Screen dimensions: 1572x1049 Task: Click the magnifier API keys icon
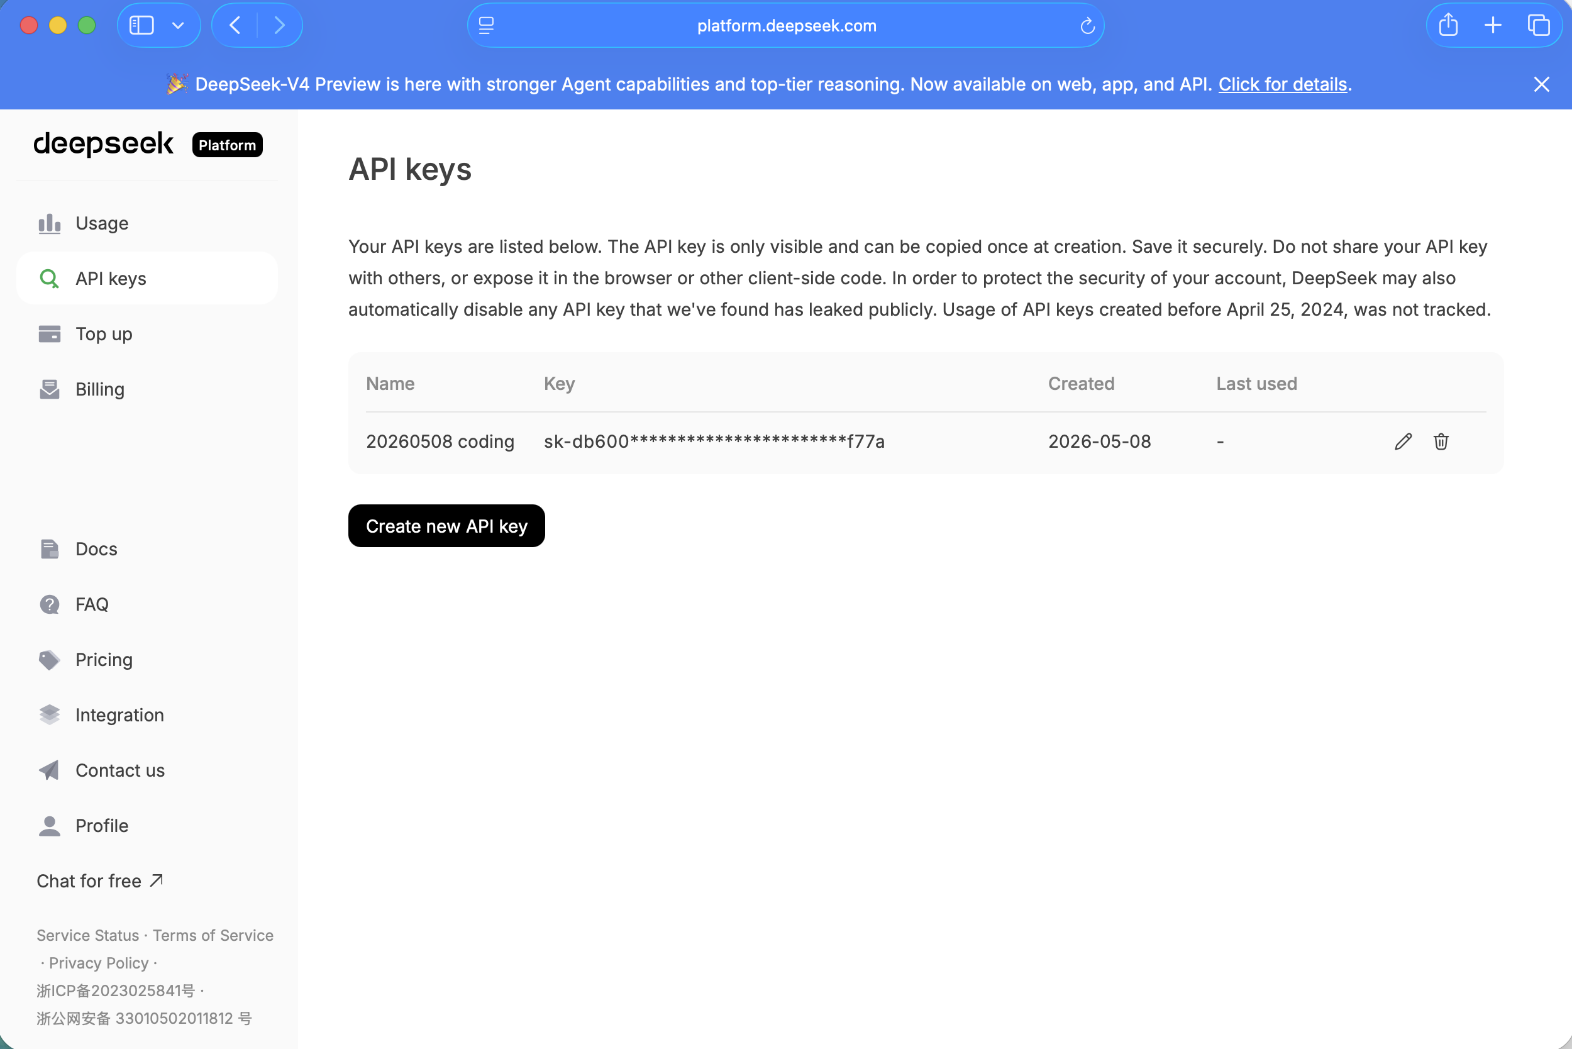coord(50,279)
